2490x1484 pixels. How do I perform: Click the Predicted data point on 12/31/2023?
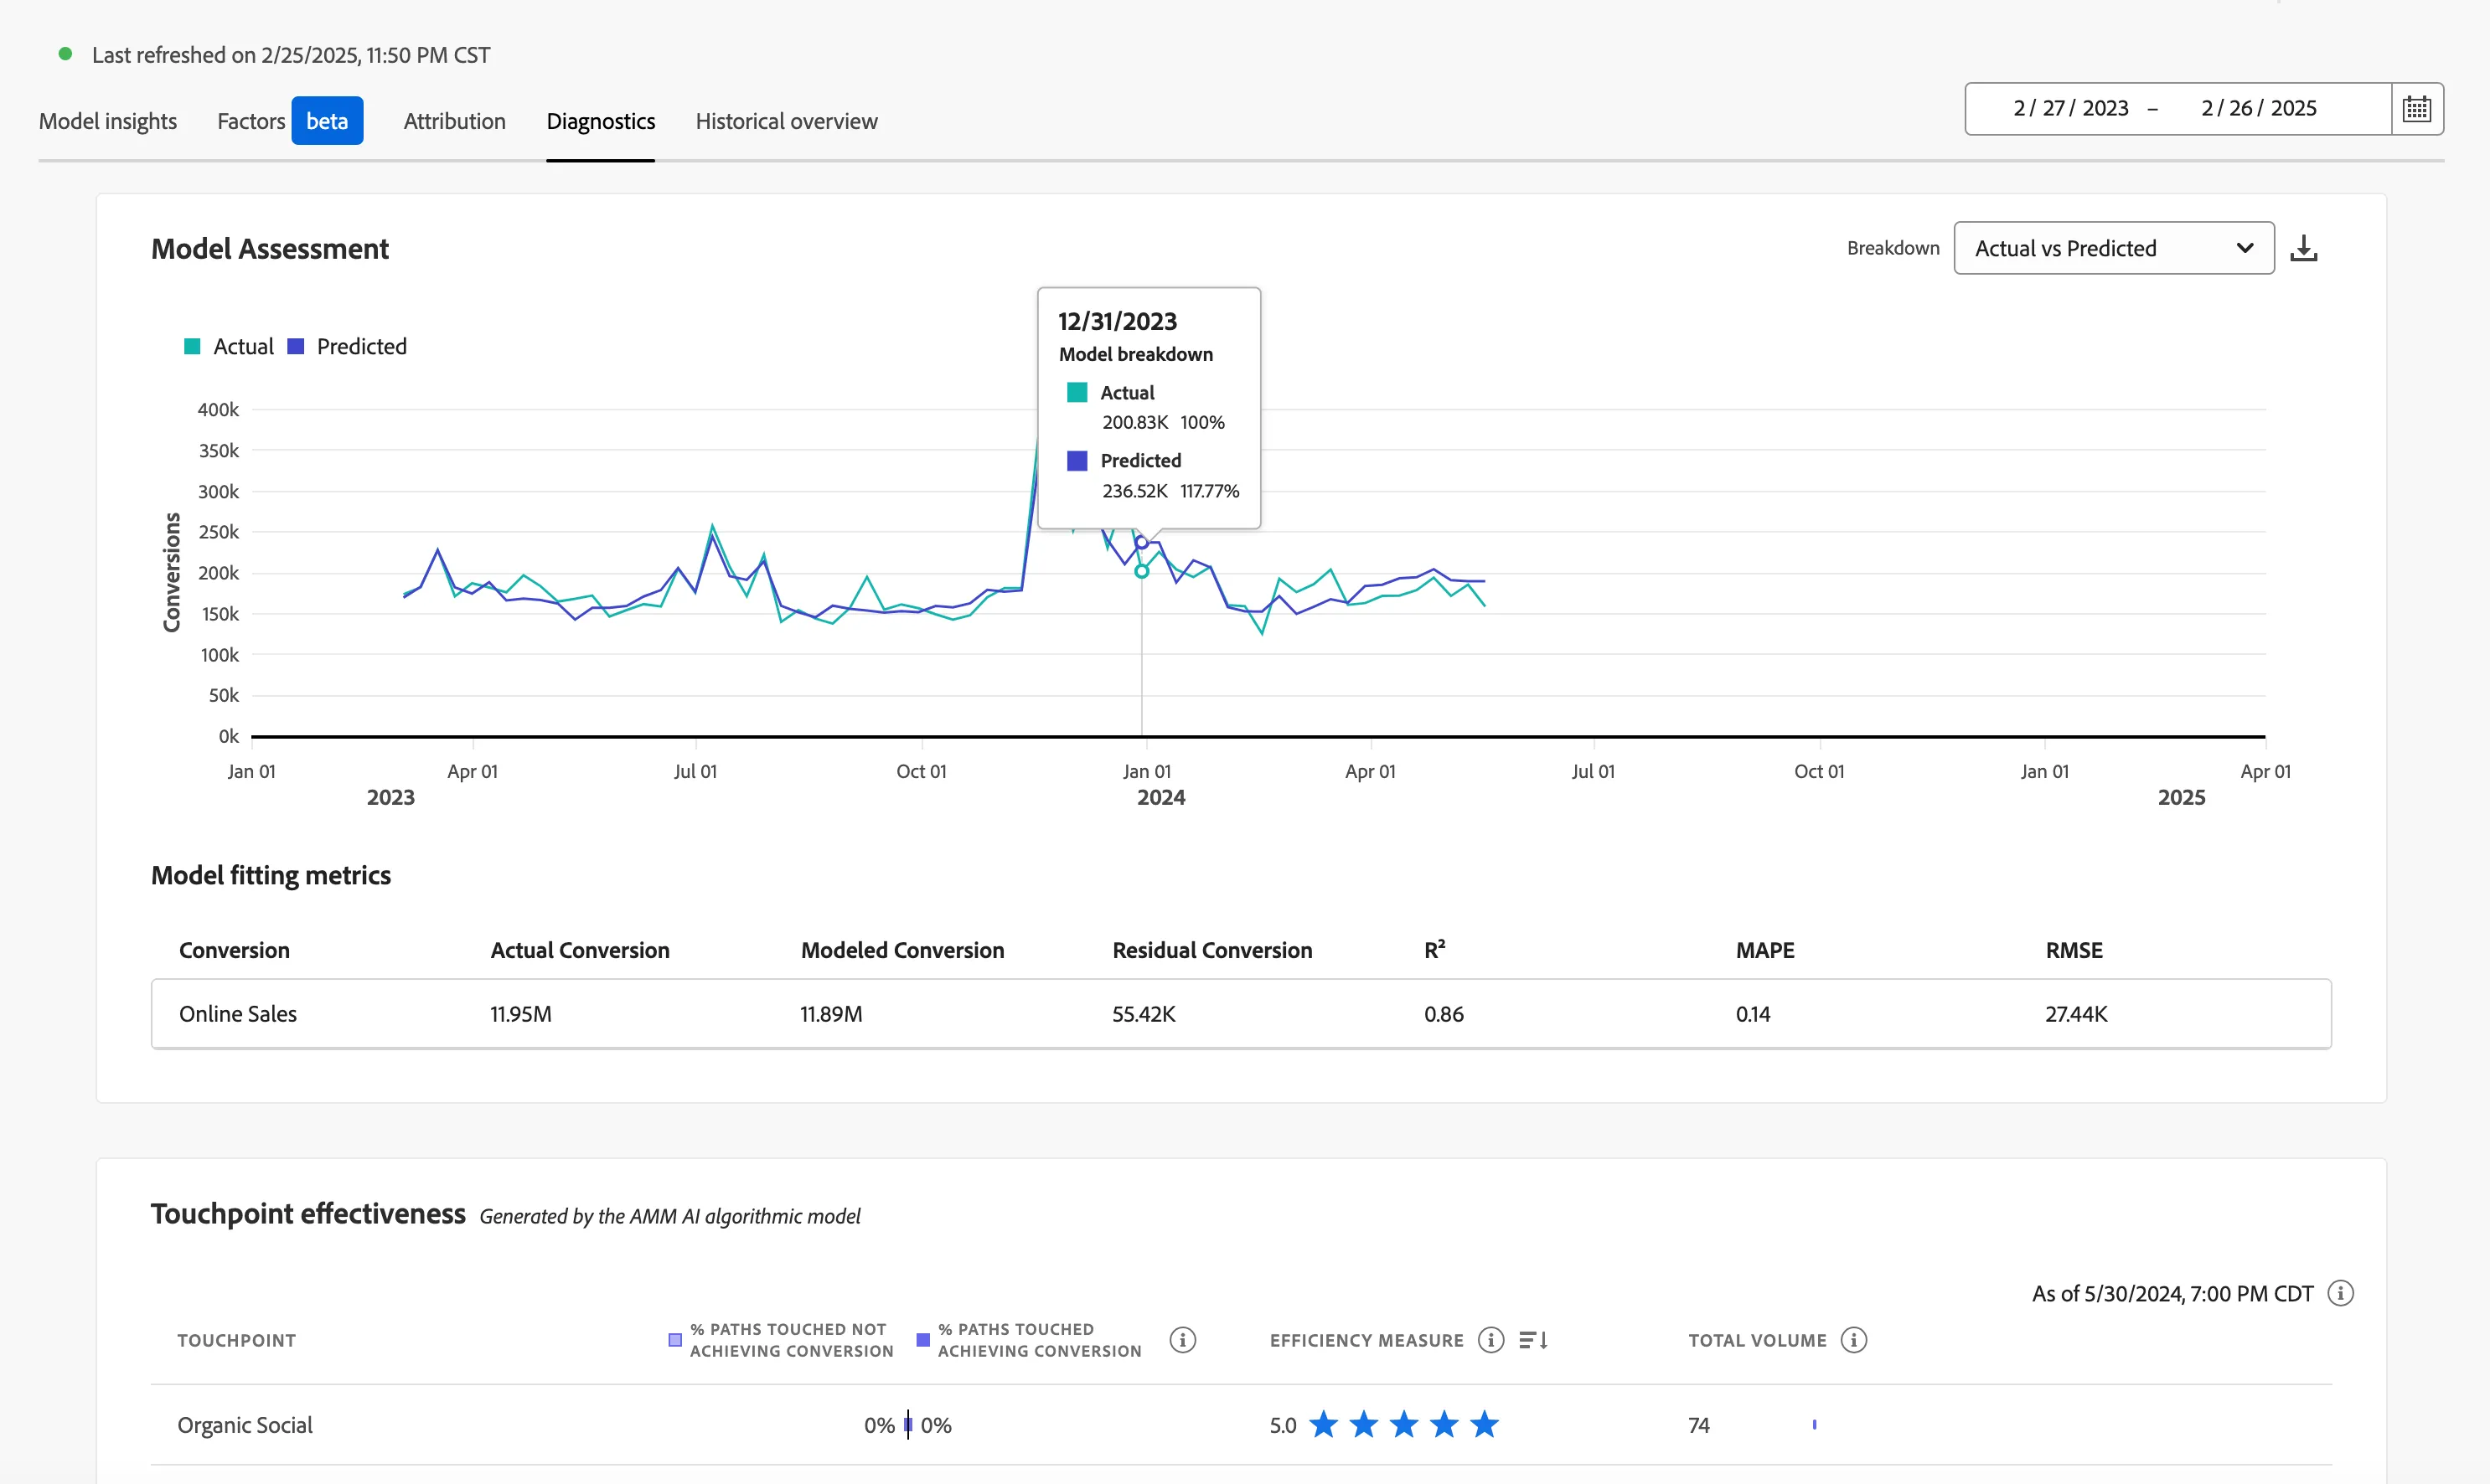[x=1141, y=542]
